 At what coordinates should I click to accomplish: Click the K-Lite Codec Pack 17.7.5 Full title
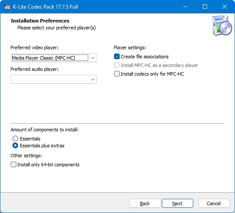tap(46, 7)
